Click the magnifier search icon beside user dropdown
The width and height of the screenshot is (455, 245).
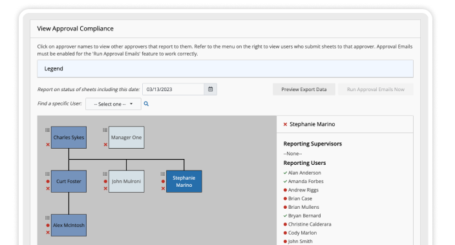[x=146, y=104]
